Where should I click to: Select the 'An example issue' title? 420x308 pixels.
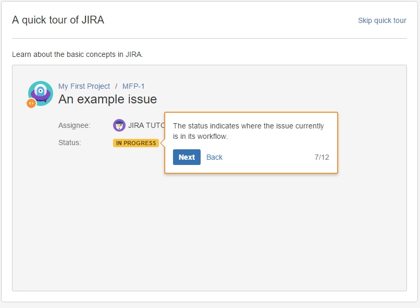pyautogui.click(x=108, y=99)
